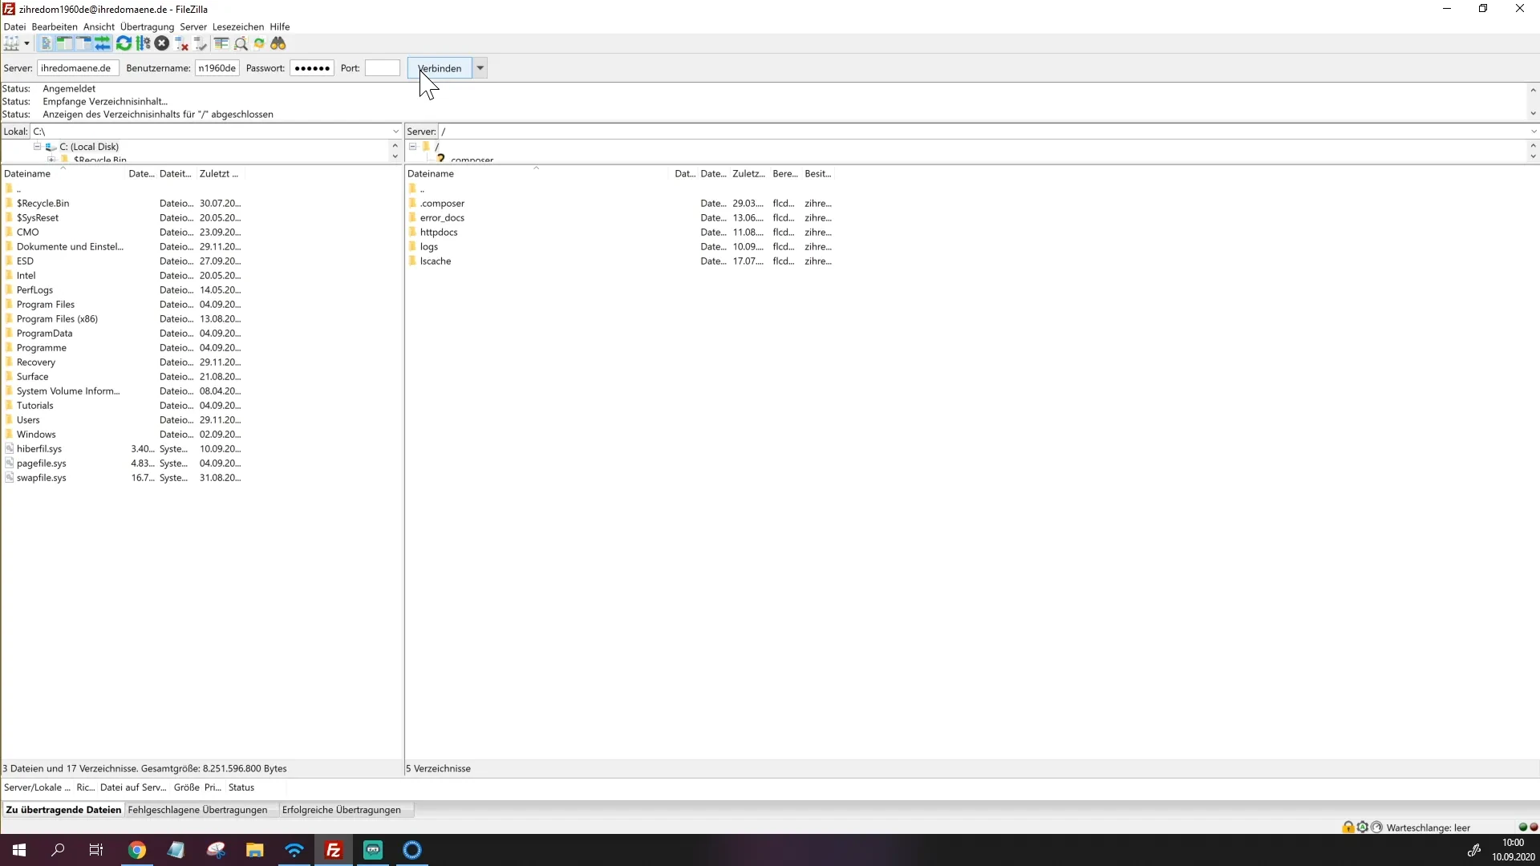The width and height of the screenshot is (1540, 866).
Task: Toggle processing of the transfer queue
Action: 143,43
